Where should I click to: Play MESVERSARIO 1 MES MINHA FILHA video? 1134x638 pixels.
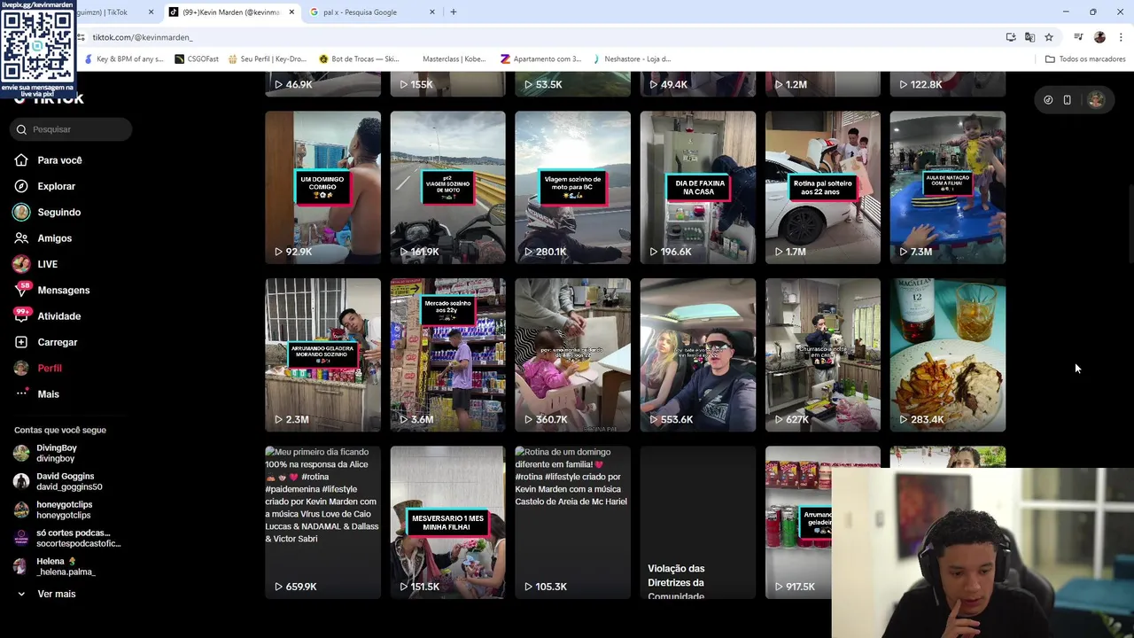(447, 522)
